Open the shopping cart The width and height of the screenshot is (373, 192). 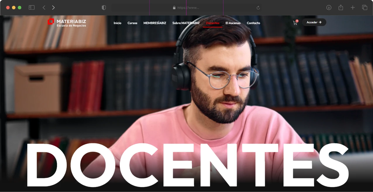click(x=295, y=23)
